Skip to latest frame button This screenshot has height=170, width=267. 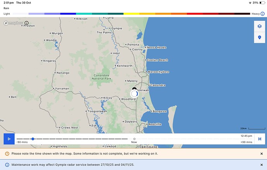[x=260, y=139]
